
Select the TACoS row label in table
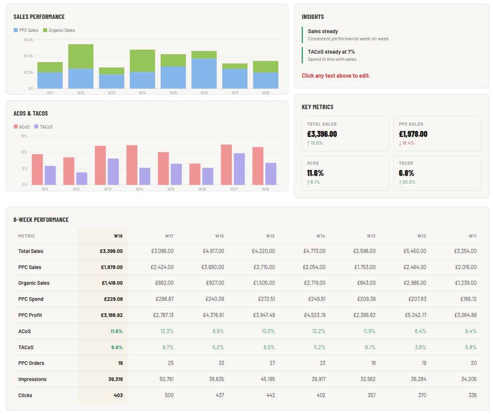pyautogui.click(x=26, y=347)
